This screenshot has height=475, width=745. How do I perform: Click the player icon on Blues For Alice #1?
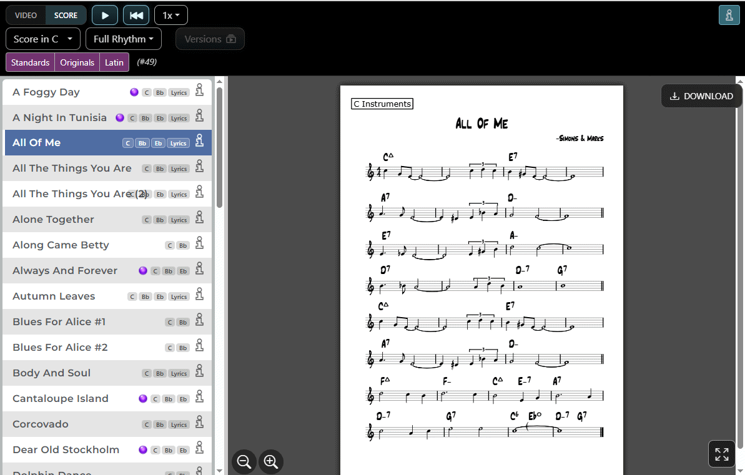coord(200,320)
